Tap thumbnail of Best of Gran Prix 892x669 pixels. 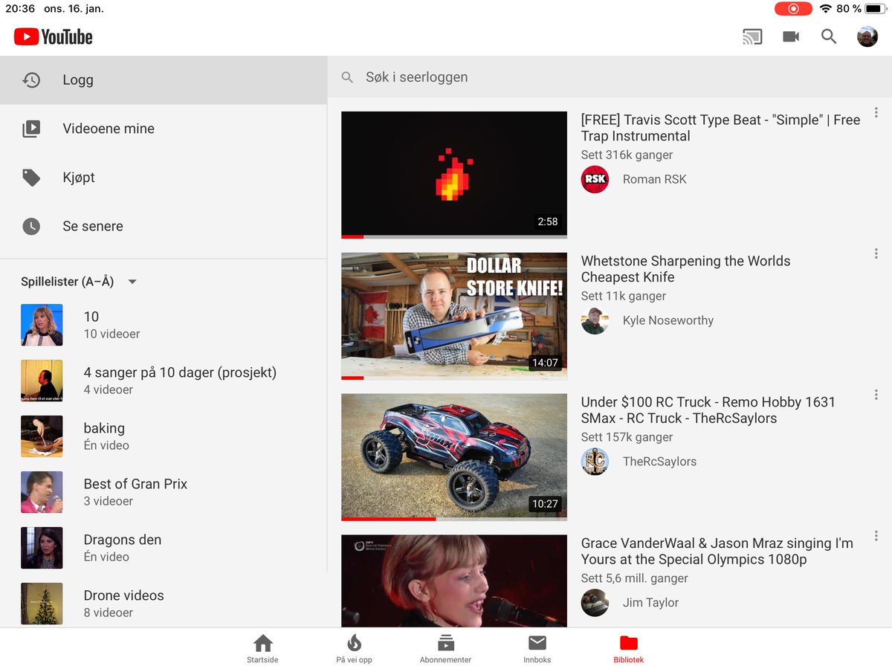[42, 492]
